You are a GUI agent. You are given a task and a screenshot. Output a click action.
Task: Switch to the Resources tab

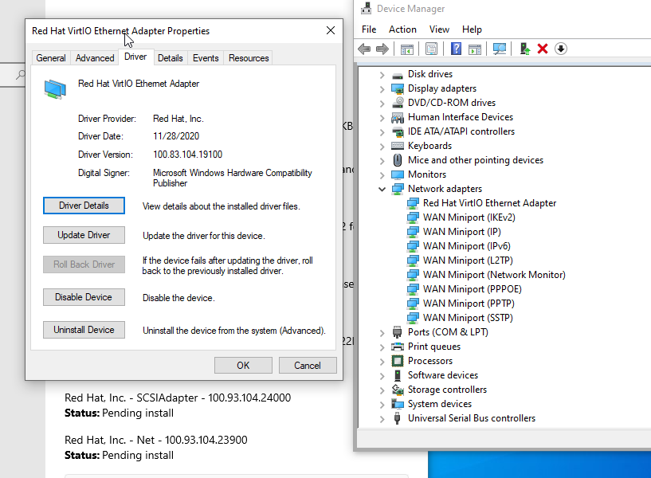(249, 58)
